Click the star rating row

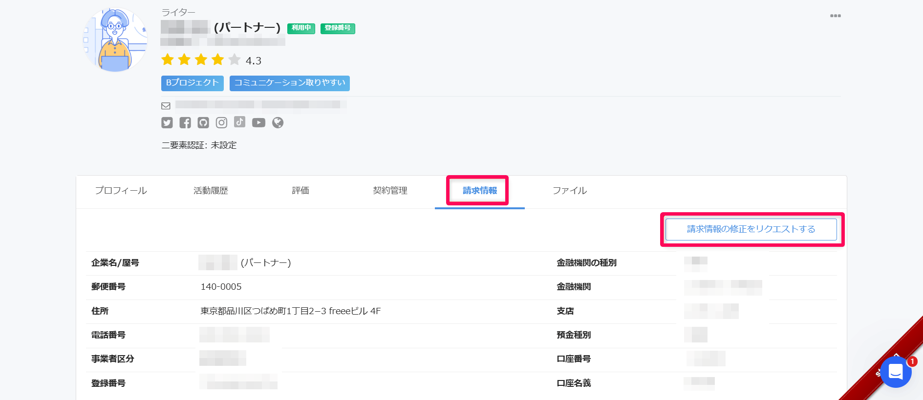tap(201, 60)
